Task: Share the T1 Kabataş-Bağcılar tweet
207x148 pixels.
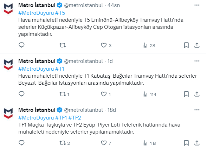Action: pyautogui.click(x=197, y=94)
